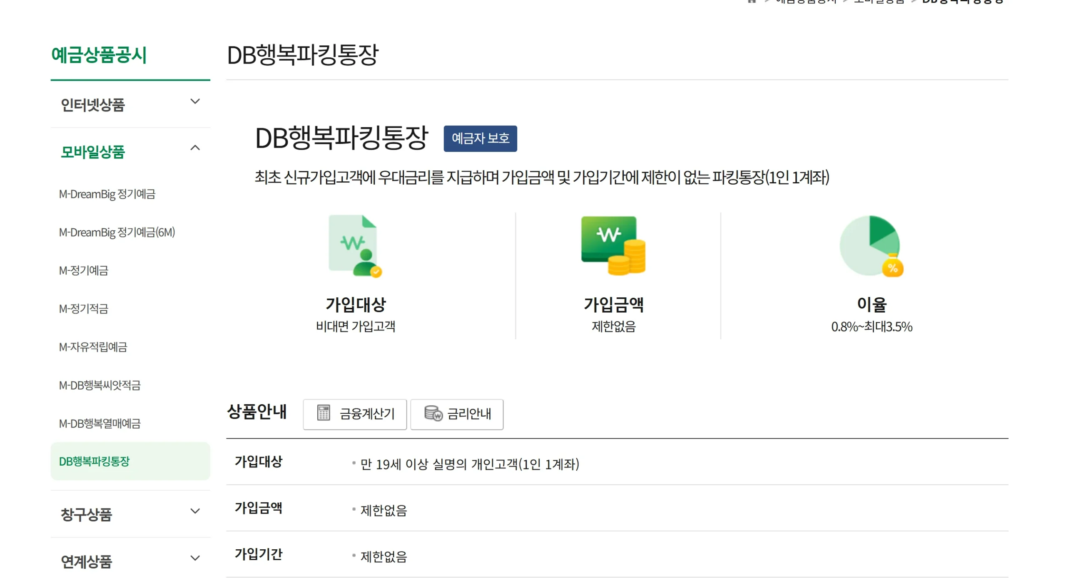Open M-DB행복씨앗적금 product
This screenshot has width=1066, height=578.
pos(100,385)
